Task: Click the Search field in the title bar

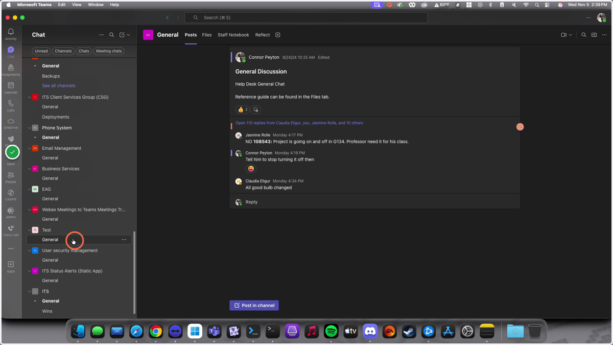Action: point(306,17)
